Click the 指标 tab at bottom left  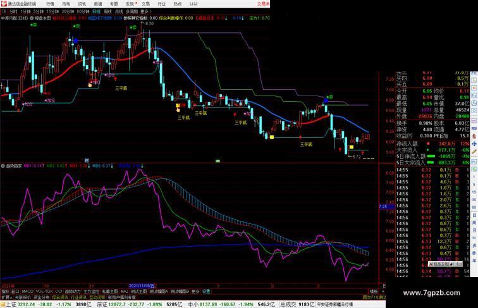[5, 292]
